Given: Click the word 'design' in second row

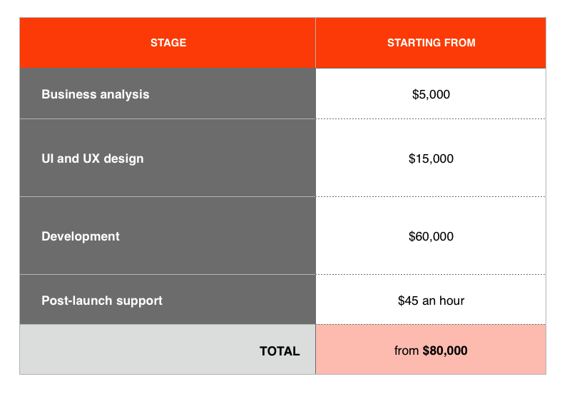Looking at the screenshot, I should (x=123, y=159).
